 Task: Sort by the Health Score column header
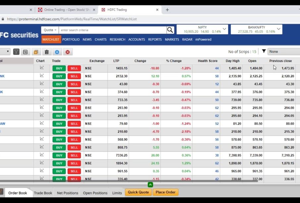[208, 61]
